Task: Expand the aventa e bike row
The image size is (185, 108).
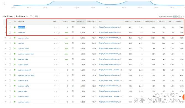Action: pos(6,65)
